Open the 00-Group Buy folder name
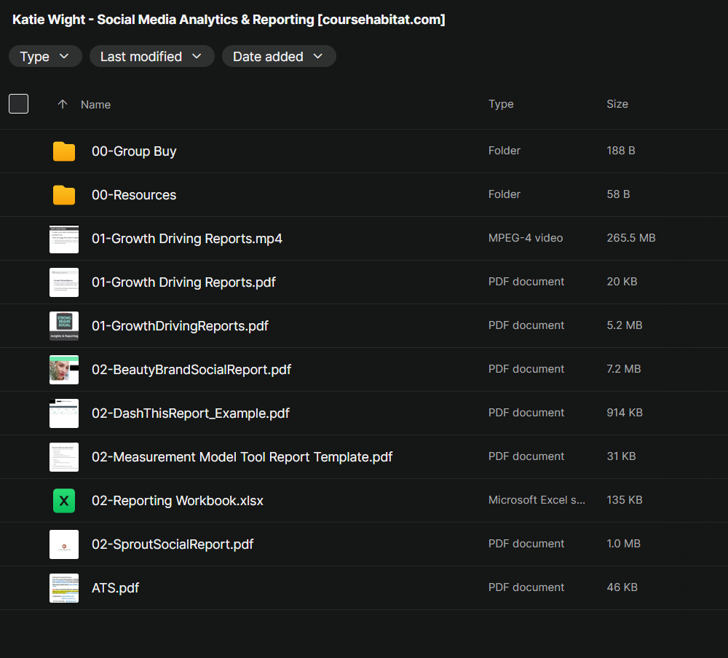The width and height of the screenshot is (728, 658). click(134, 151)
